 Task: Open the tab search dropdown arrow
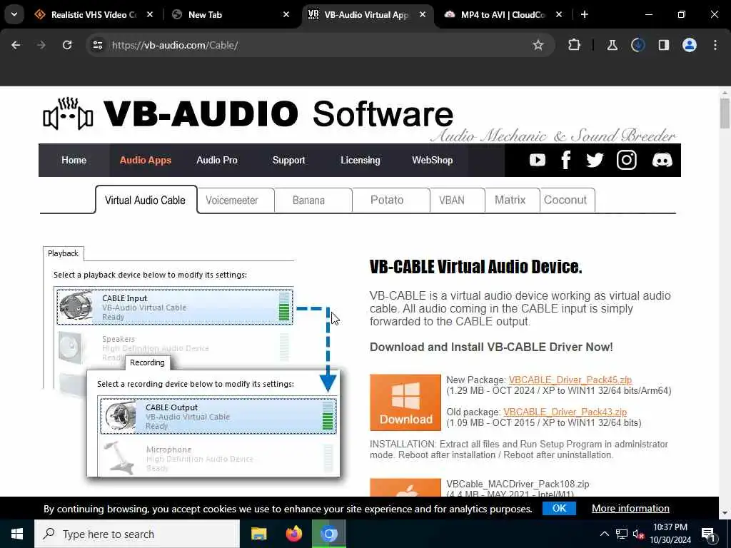[14, 14]
